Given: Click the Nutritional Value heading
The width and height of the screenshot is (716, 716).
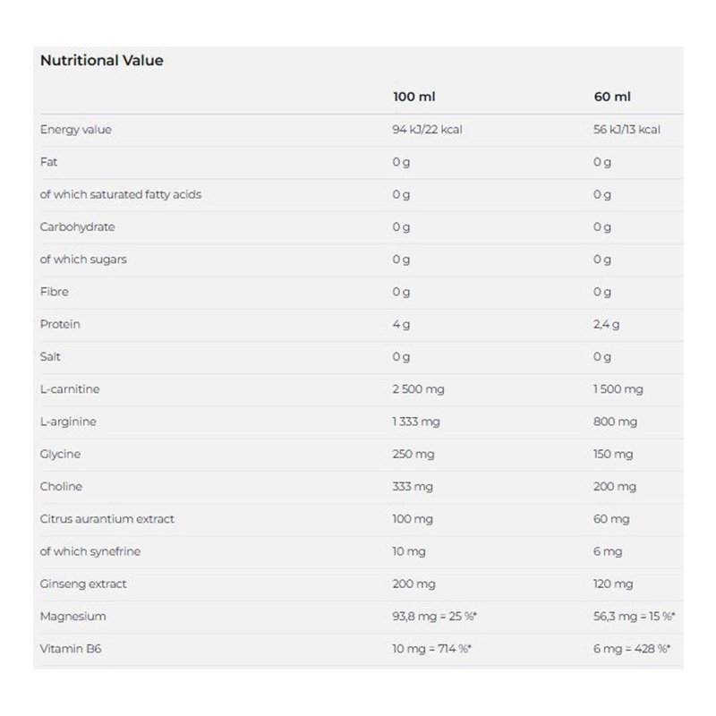Looking at the screenshot, I should pos(101,61).
